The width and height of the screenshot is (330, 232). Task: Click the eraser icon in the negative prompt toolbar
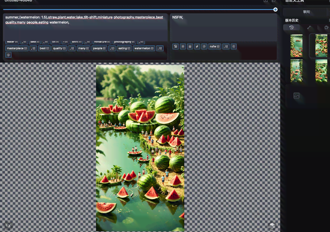coord(197,47)
